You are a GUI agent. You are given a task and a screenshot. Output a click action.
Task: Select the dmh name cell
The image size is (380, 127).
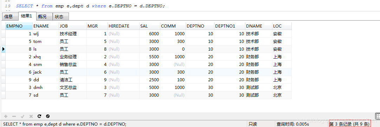point(46,88)
